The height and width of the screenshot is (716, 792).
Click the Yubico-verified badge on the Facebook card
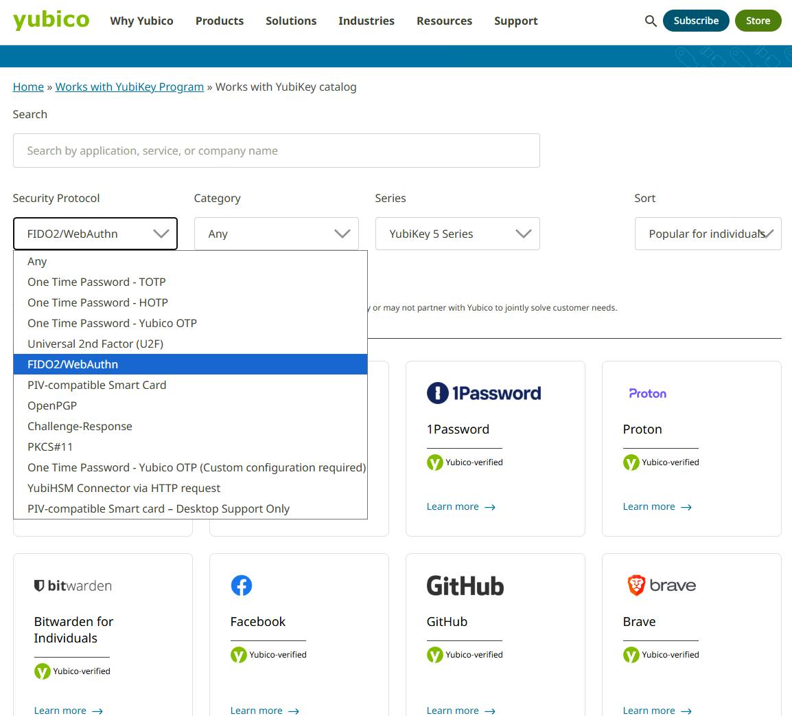(x=269, y=654)
